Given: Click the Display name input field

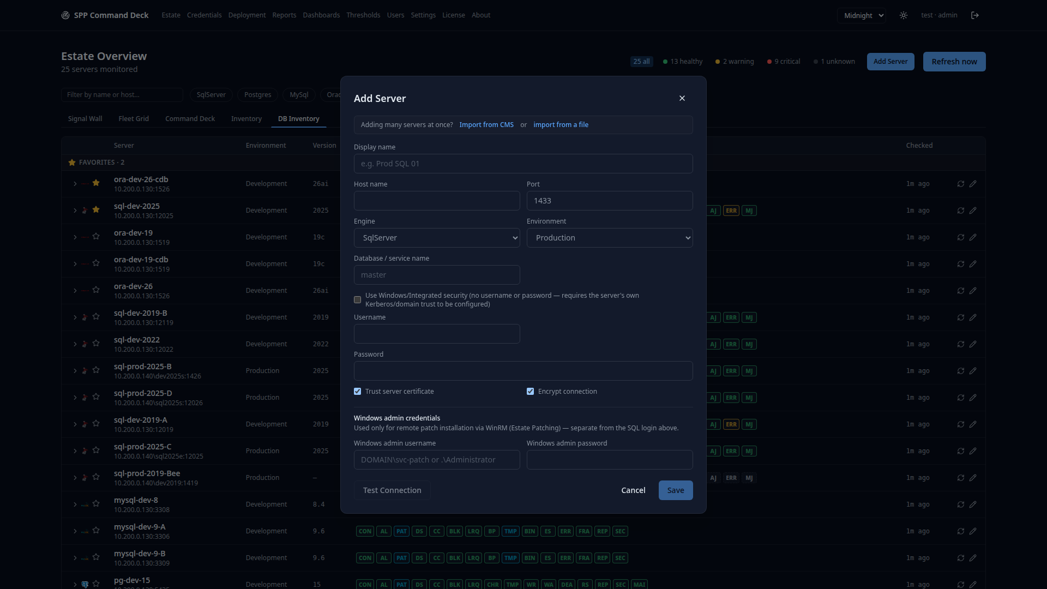Looking at the screenshot, I should click(x=523, y=164).
